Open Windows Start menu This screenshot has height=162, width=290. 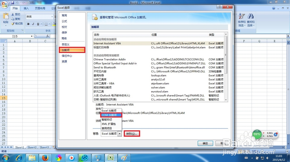[x=5, y=158]
